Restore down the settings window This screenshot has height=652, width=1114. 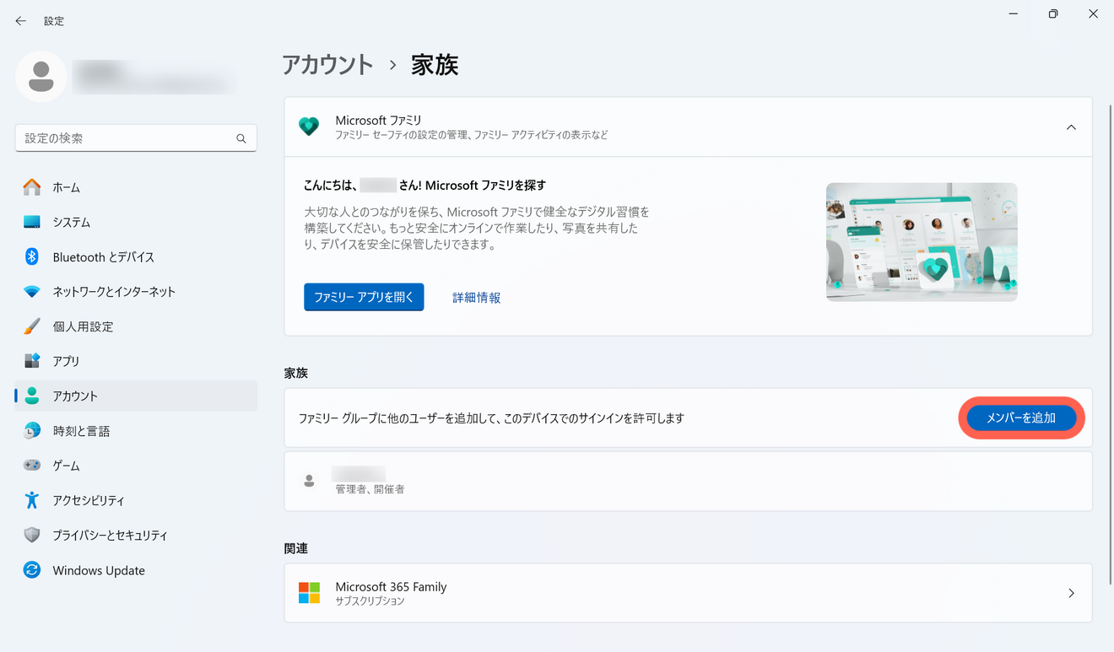pos(1053,14)
